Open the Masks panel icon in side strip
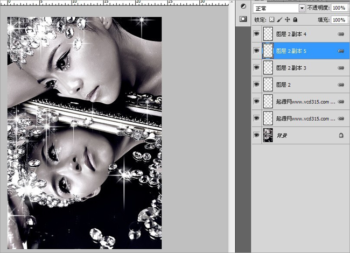The height and width of the screenshot is (253, 350). click(x=243, y=18)
